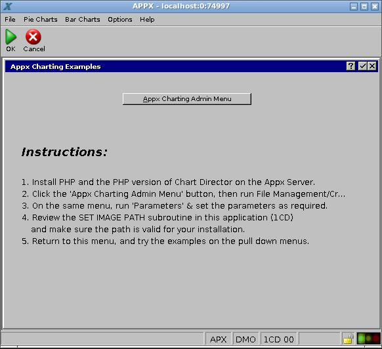Image resolution: width=382 pixels, height=349 pixels.
Task: Expand the Bar Charts pull down menu
Action: click(83, 20)
